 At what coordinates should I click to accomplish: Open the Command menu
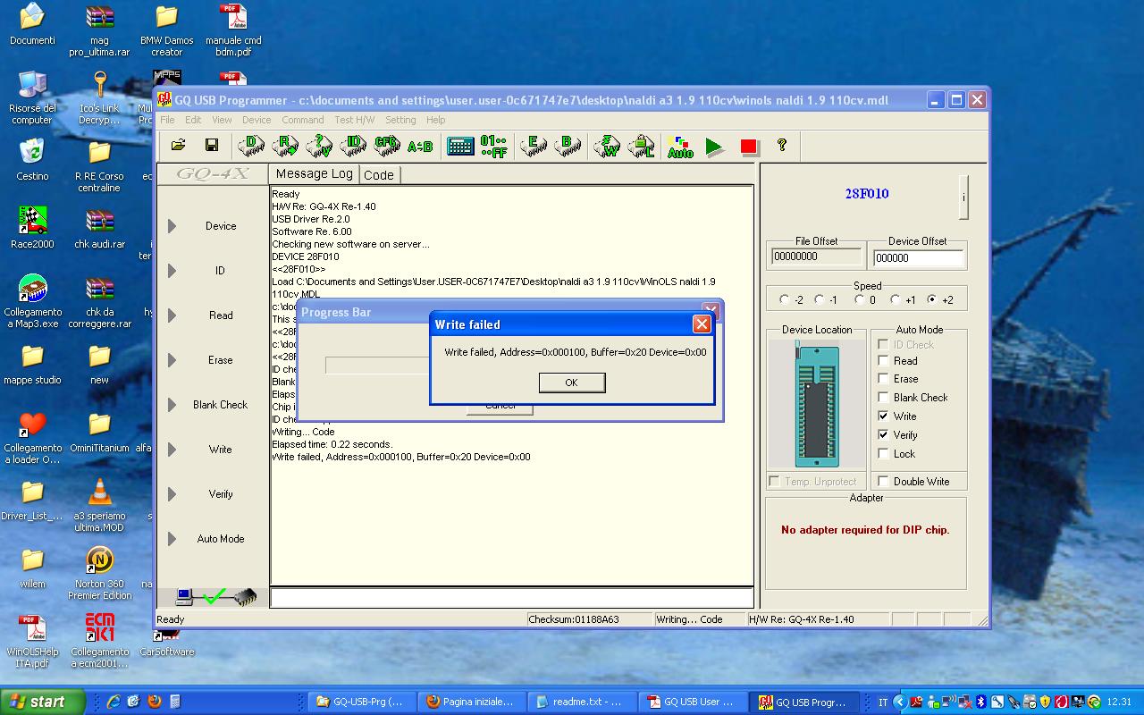pos(303,120)
